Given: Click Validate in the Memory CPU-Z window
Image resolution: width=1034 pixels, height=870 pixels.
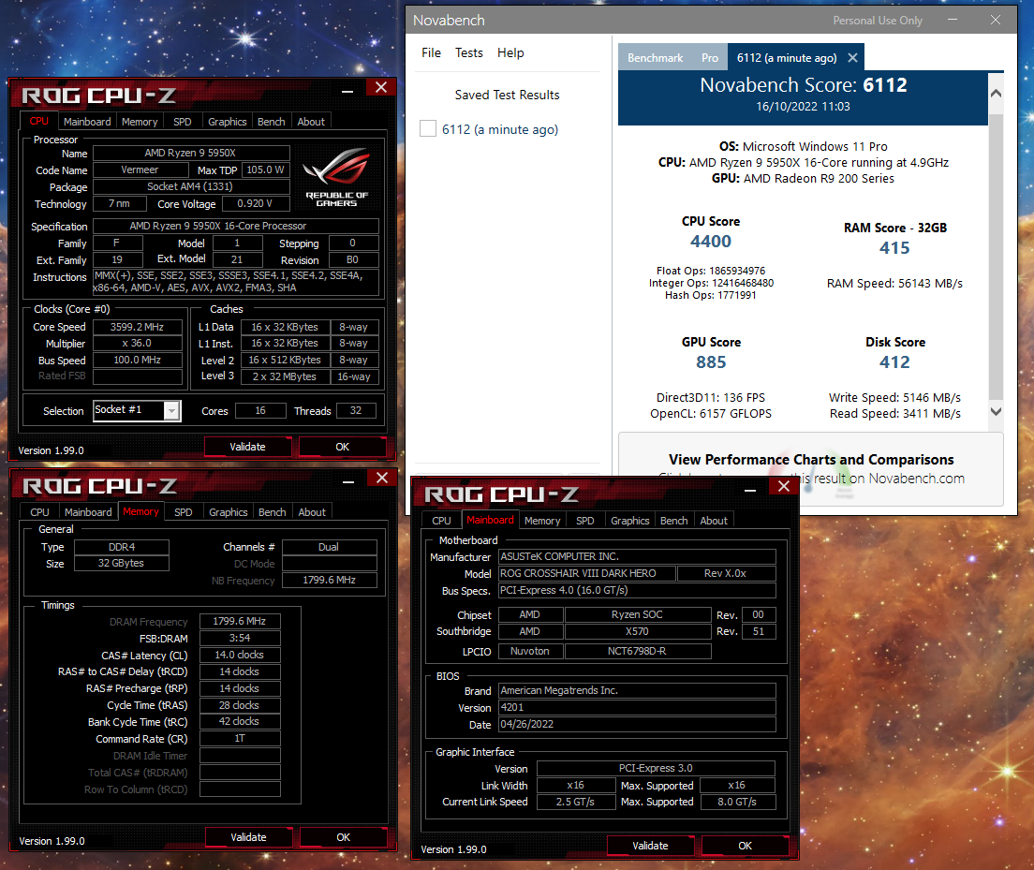Looking at the screenshot, I should (248, 837).
